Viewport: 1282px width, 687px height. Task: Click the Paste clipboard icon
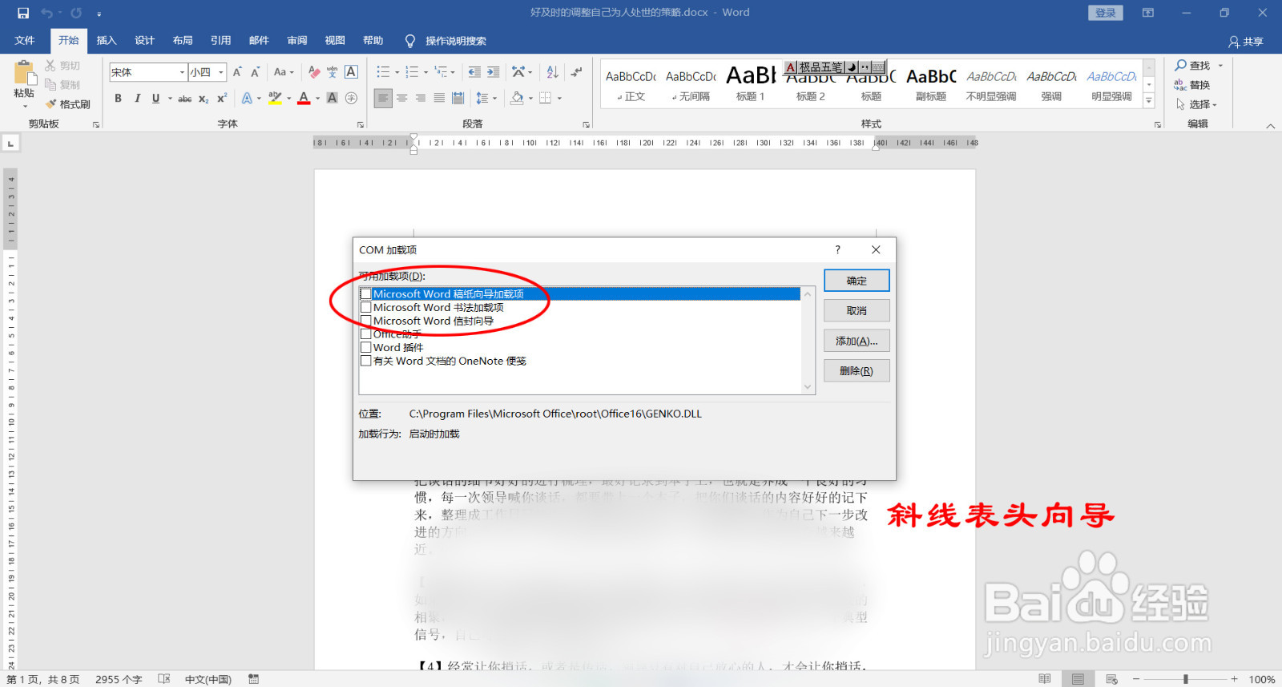tap(24, 74)
